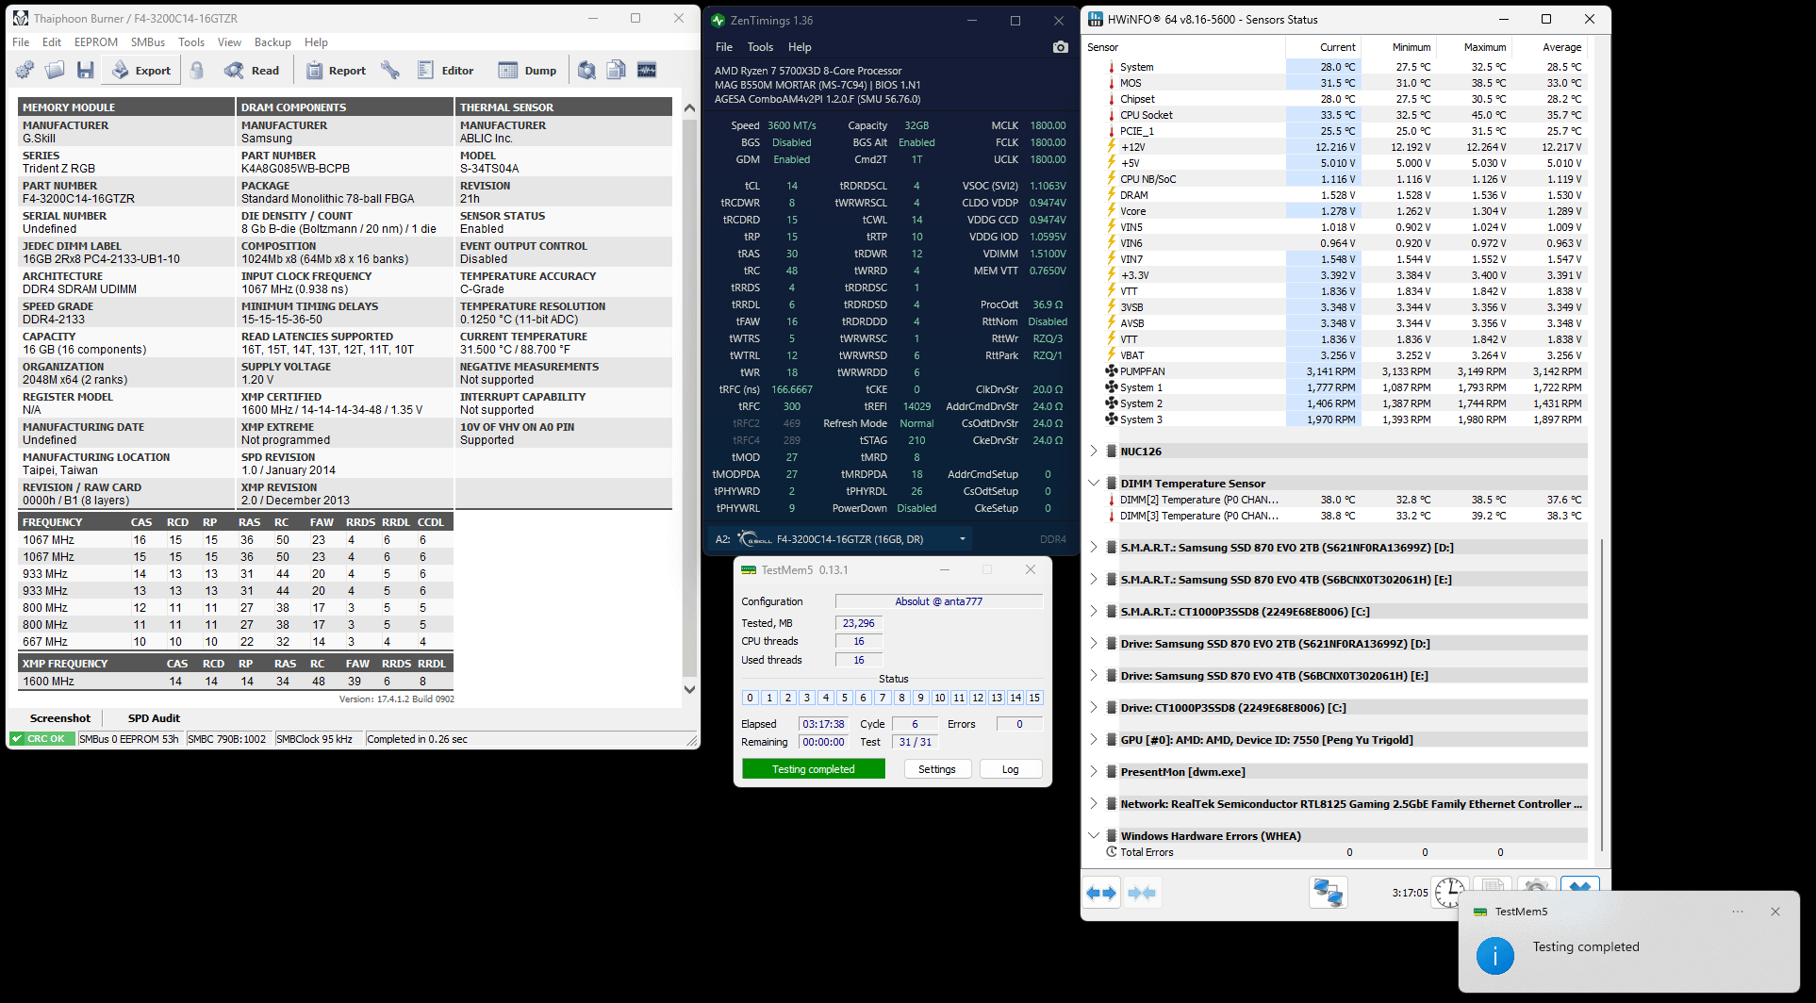The image size is (1816, 1003).
Task: Click the Thaiphoon Burner vertical scrollbar down arrow
Action: (x=689, y=689)
